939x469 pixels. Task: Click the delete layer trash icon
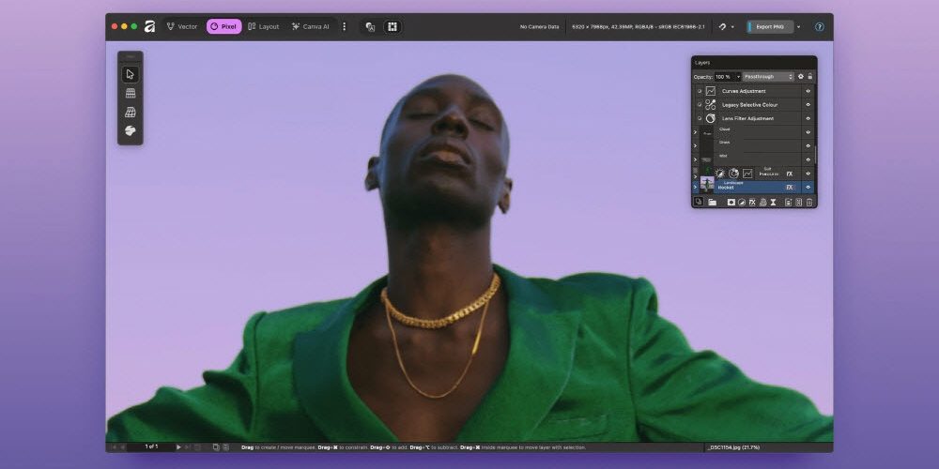pos(809,202)
